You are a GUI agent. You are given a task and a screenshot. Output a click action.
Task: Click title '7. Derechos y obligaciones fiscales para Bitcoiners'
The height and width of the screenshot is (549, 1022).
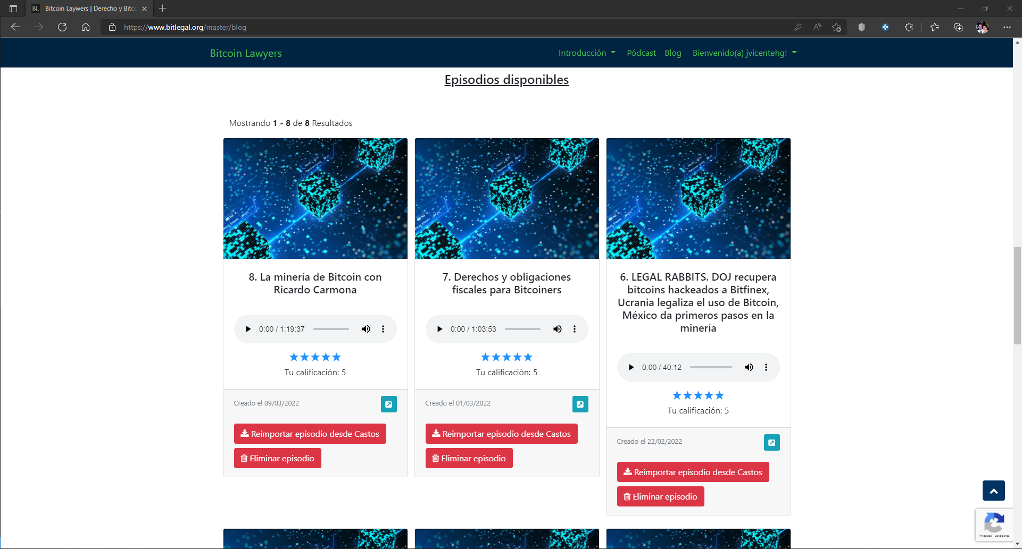point(507,283)
